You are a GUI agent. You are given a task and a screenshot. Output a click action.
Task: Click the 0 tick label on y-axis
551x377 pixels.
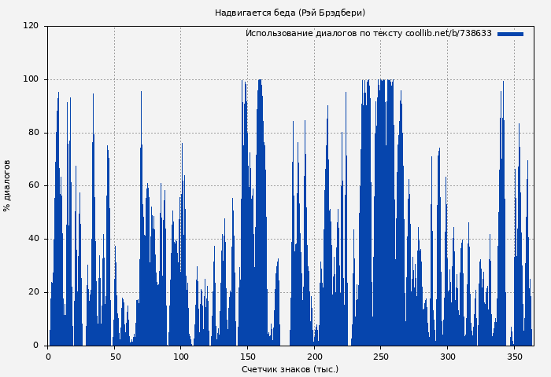click(35, 346)
